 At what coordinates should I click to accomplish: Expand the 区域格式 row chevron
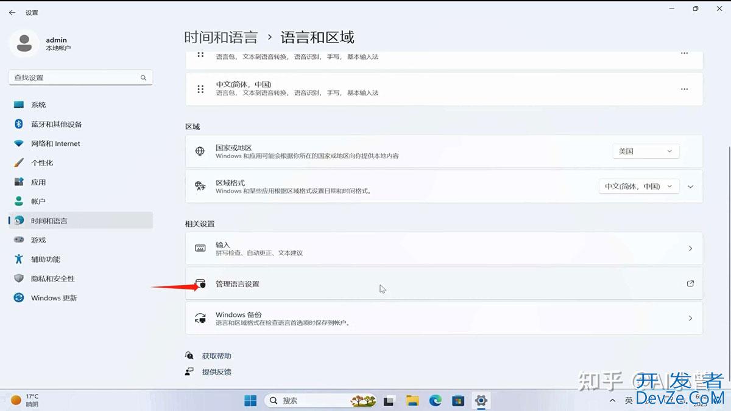click(x=690, y=187)
